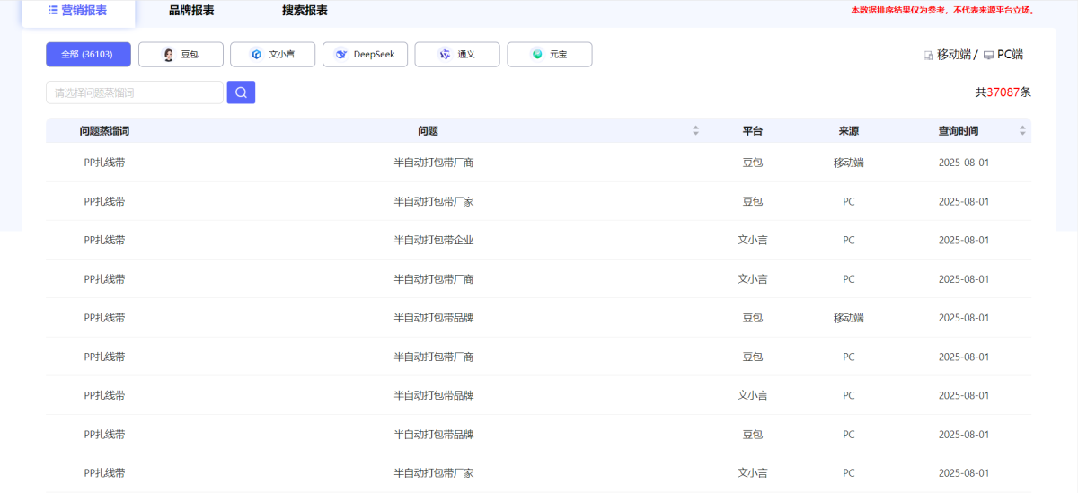Filter by the 元宝 platform
1078x493 pixels.
pyautogui.click(x=549, y=55)
